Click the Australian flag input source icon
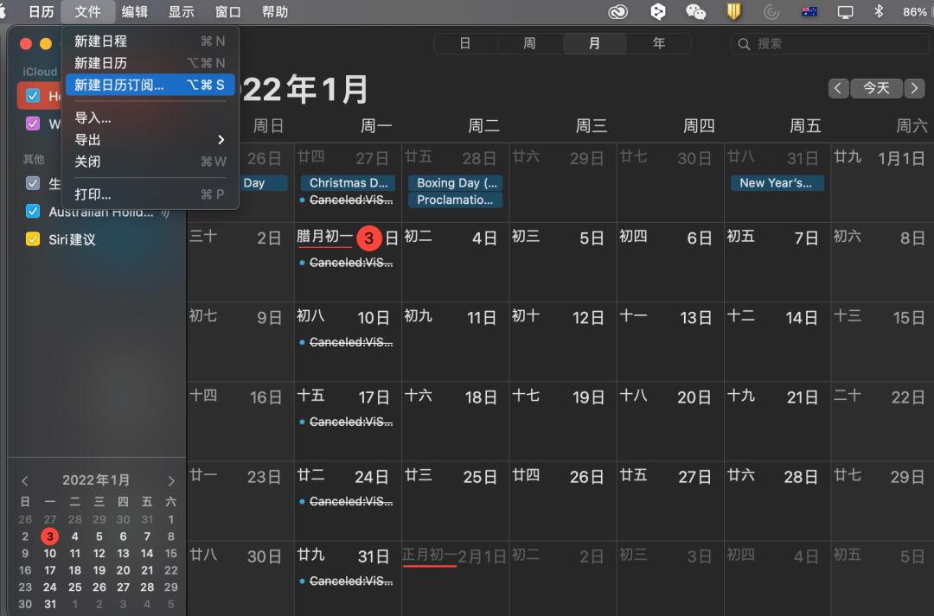 coord(809,11)
